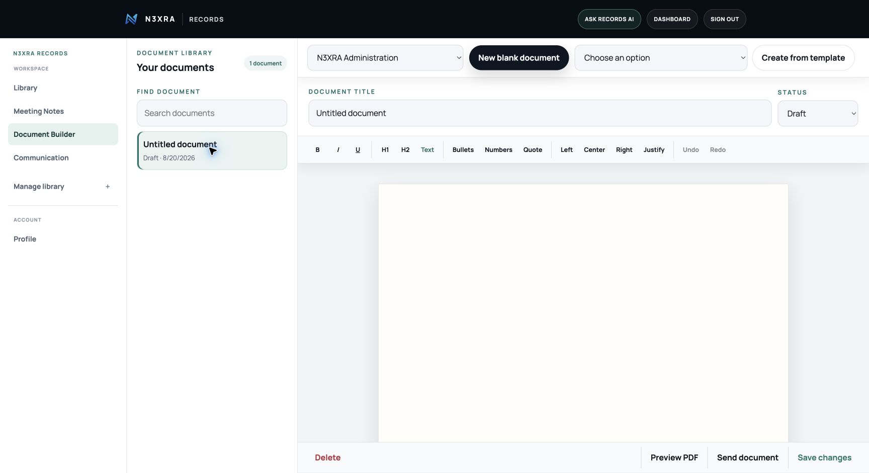The height and width of the screenshot is (473, 869).
Task: Click Redo in the editor toolbar
Action: click(718, 150)
